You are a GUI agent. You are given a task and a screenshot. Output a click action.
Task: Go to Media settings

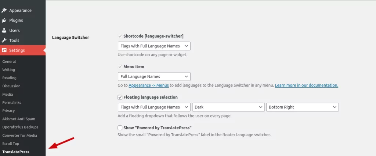coord(8,95)
